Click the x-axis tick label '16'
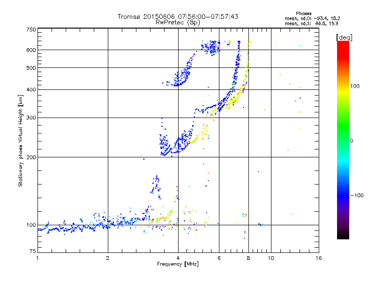 pos(319,258)
